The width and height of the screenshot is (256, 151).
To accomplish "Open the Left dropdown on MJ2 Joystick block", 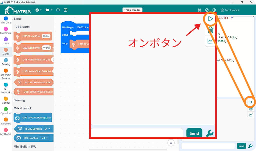I will click(x=44, y=138).
